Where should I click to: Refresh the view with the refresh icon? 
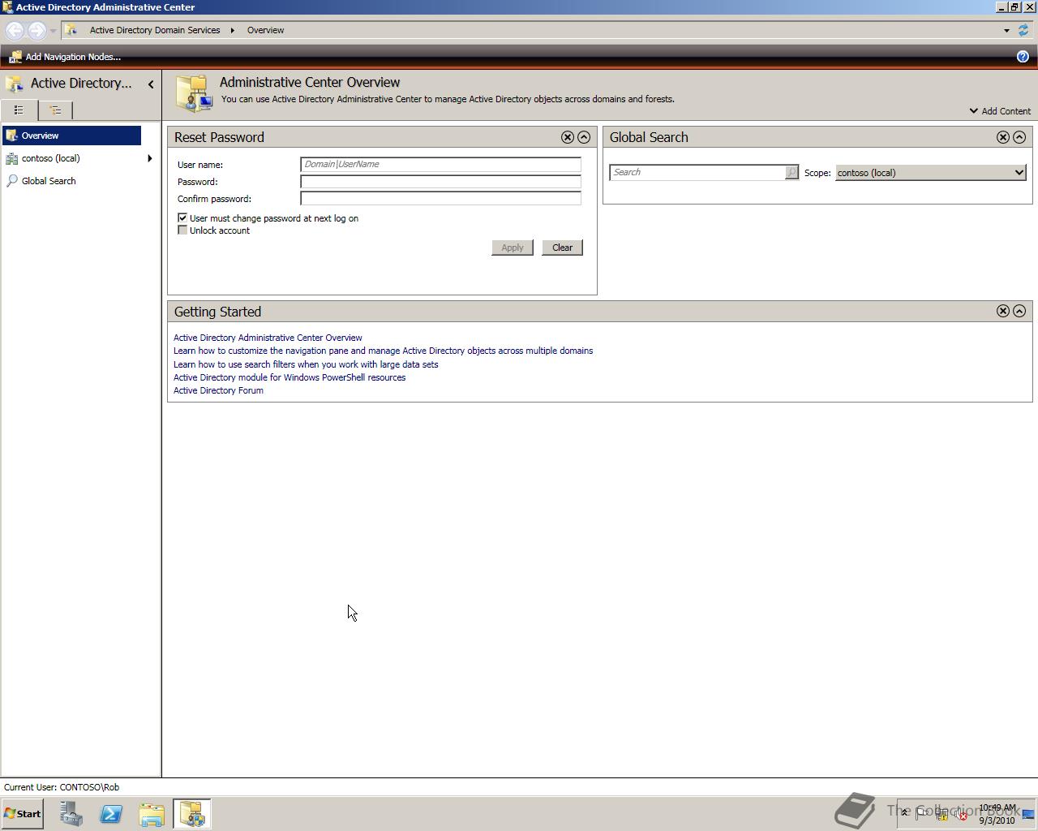[x=1023, y=30]
